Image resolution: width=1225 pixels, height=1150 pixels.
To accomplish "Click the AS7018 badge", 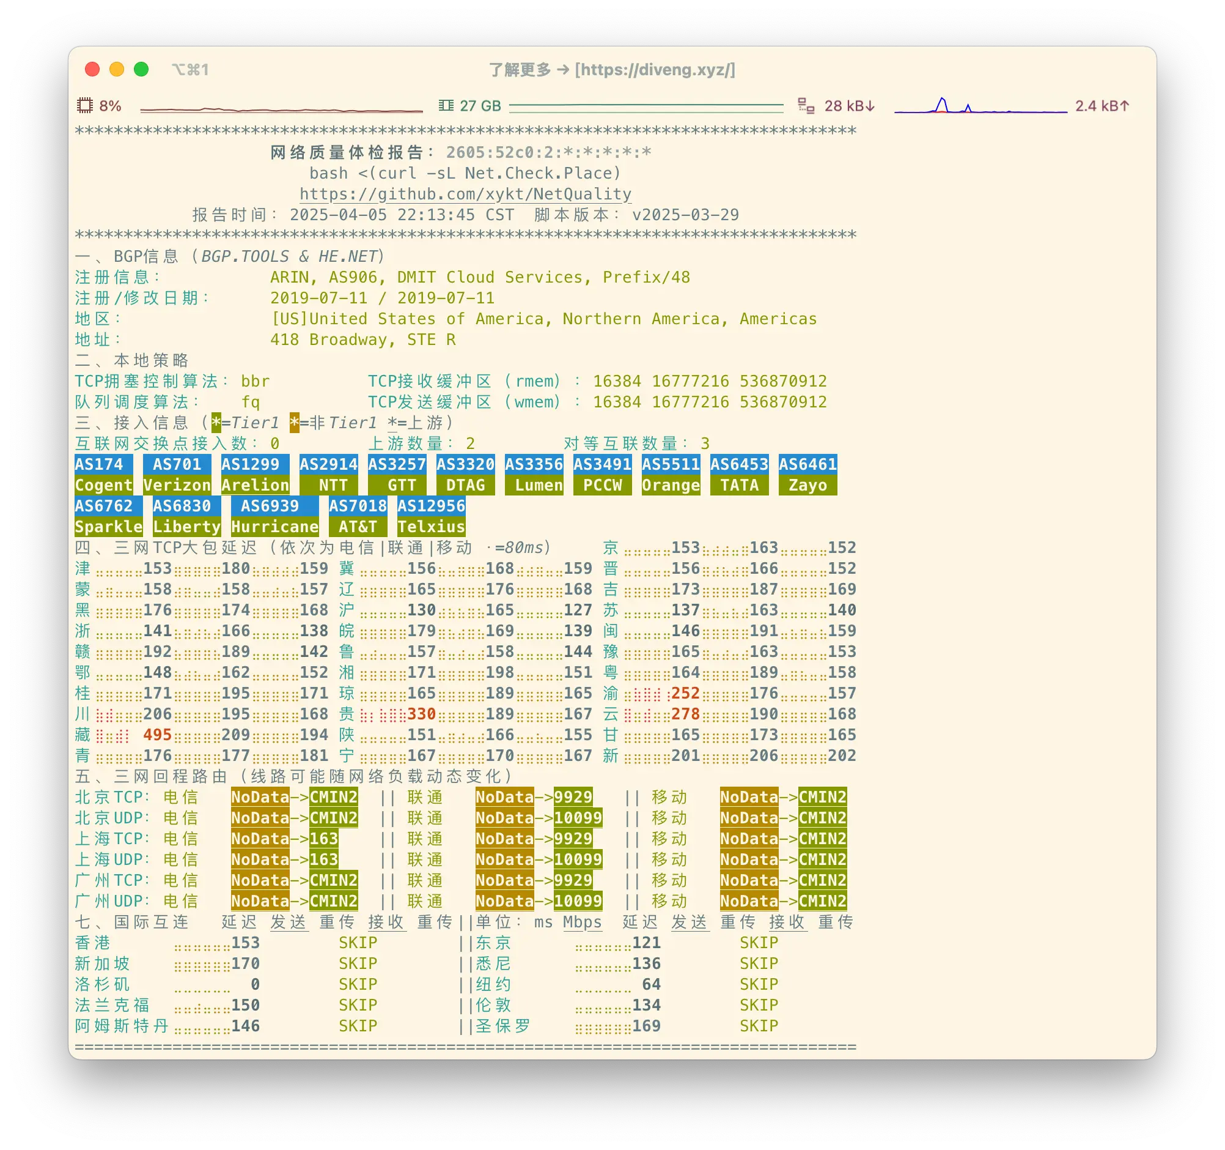I will click(358, 506).
